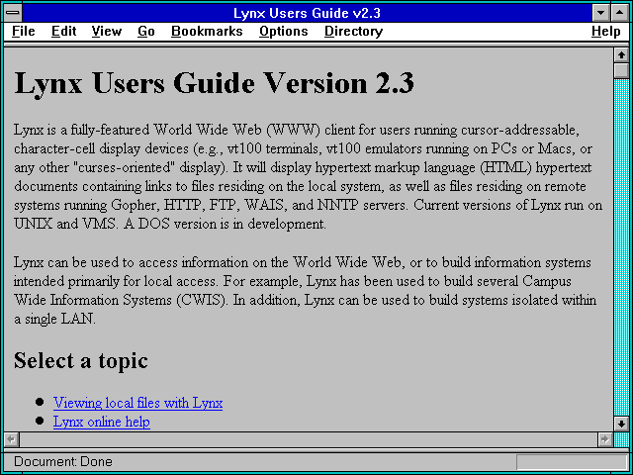
Task: Open the Go menu
Action: coord(146,32)
